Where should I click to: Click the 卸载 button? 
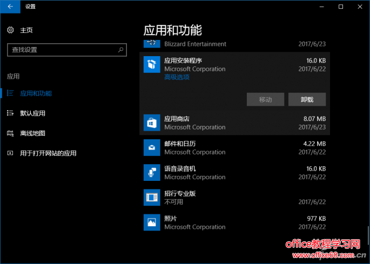tap(307, 99)
